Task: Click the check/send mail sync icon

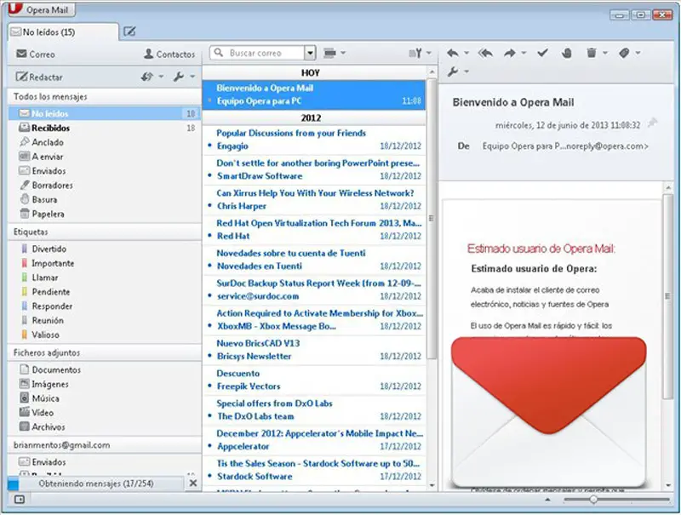Action: [x=146, y=77]
